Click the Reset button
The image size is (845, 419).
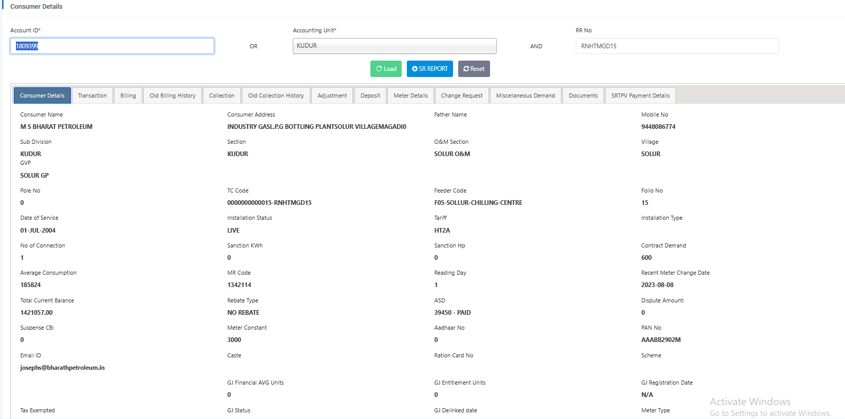click(x=474, y=69)
